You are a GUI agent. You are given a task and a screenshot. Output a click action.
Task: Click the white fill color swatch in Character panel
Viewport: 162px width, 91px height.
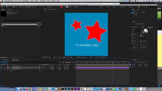point(145,30)
